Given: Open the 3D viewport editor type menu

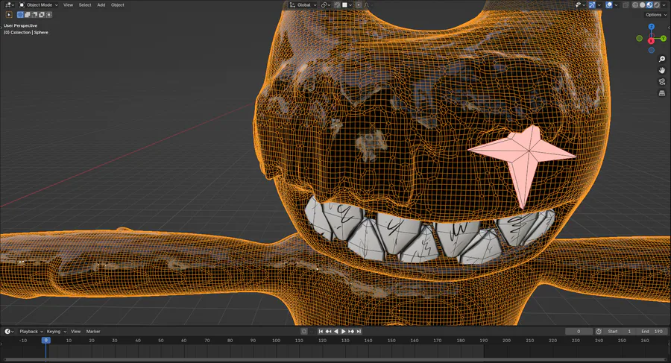Looking at the screenshot, I should 9,4.
